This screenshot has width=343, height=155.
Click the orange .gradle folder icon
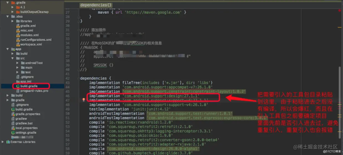[x=13, y=3]
